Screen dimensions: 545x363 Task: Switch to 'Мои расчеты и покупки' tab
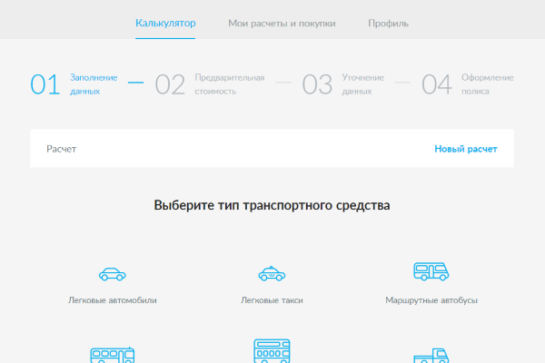pyautogui.click(x=282, y=23)
